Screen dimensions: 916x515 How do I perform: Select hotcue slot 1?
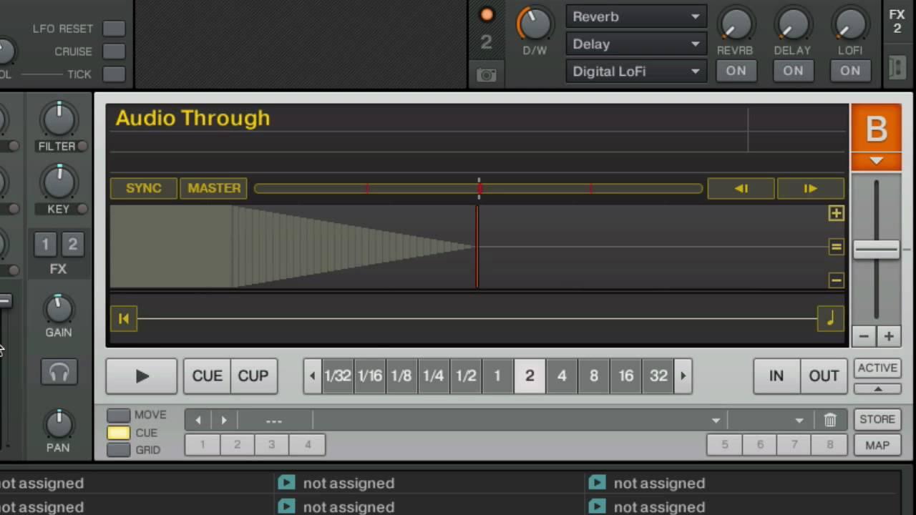coord(203,445)
